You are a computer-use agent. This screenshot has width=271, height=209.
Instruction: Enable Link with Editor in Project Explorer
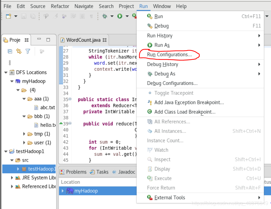point(19,52)
